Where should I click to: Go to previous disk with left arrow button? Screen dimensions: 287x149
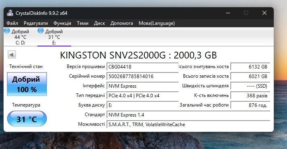[12, 54]
